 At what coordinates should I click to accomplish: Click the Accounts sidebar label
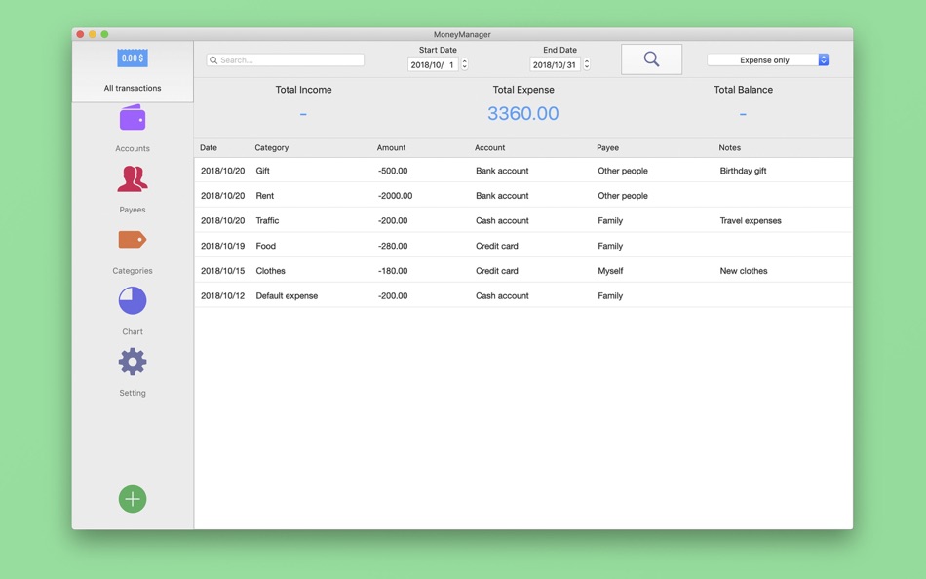pyautogui.click(x=133, y=148)
